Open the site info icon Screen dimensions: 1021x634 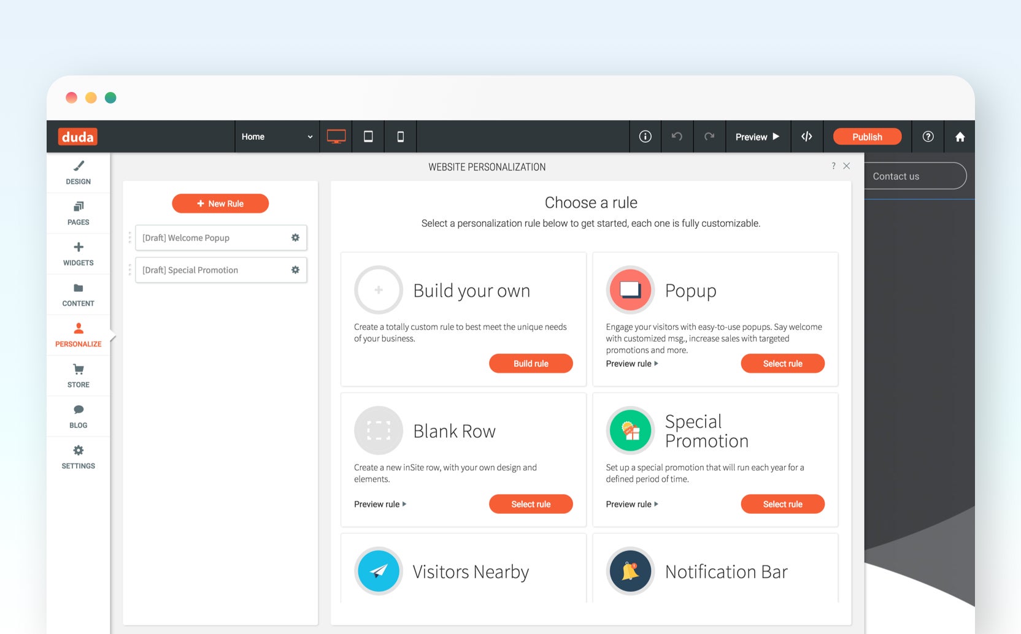pyautogui.click(x=645, y=137)
